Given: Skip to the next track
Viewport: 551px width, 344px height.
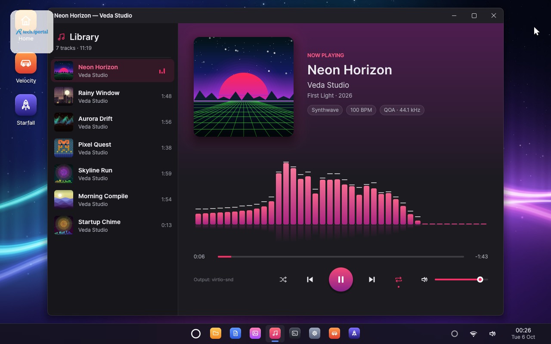Looking at the screenshot, I should [372, 279].
